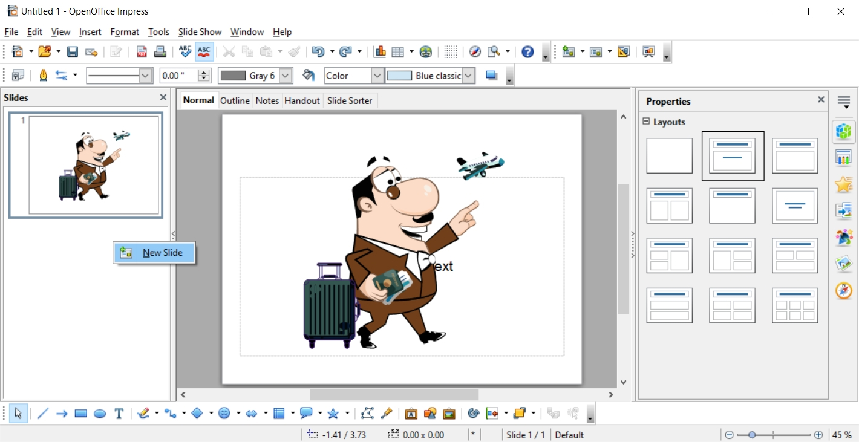Open the Slide Show menu
Screen dimensions: 859x442
coord(200,32)
